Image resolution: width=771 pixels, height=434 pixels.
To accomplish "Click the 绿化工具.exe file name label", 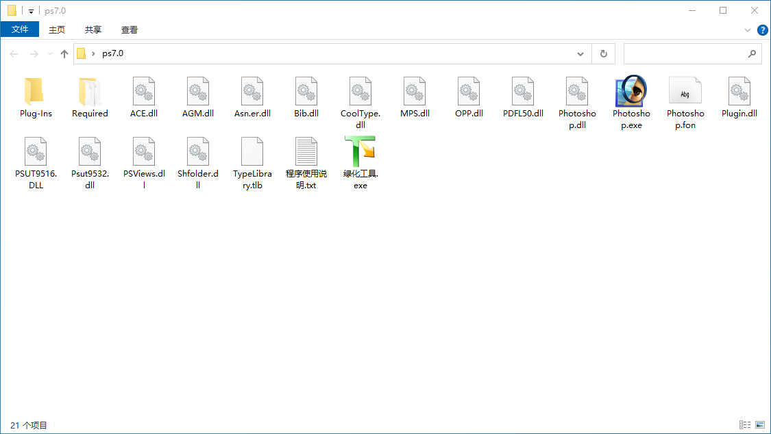I will pos(360,179).
